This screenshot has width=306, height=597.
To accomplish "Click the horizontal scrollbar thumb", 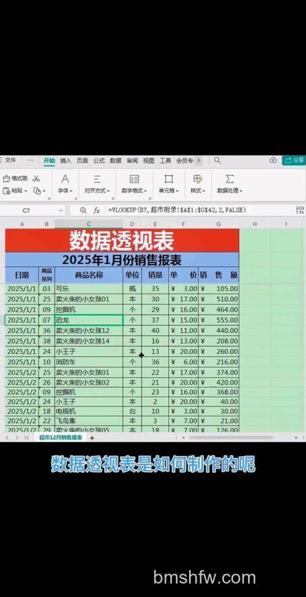I will pyautogui.click(x=231, y=438).
